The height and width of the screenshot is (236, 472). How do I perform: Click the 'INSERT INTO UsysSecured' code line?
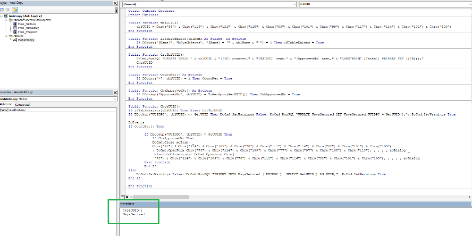[x=261, y=174]
